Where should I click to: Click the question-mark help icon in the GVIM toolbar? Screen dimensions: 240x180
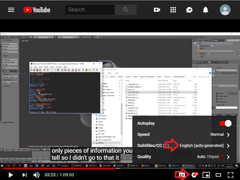(x=94, y=70)
